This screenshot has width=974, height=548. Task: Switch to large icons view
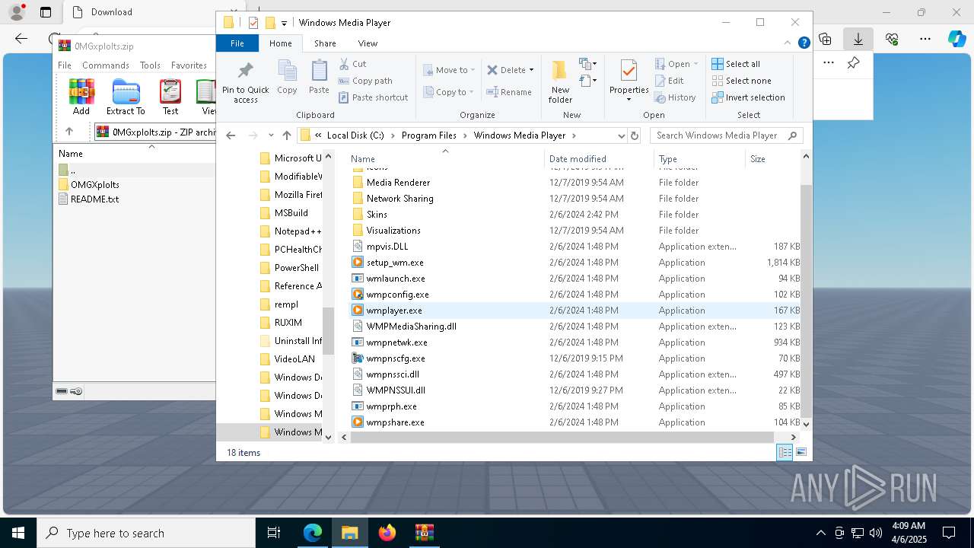(x=801, y=452)
